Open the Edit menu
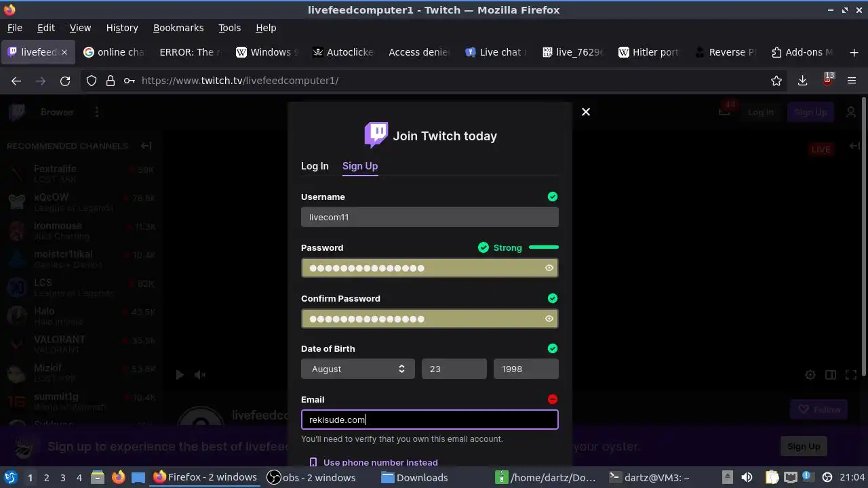868x488 pixels. tap(46, 28)
